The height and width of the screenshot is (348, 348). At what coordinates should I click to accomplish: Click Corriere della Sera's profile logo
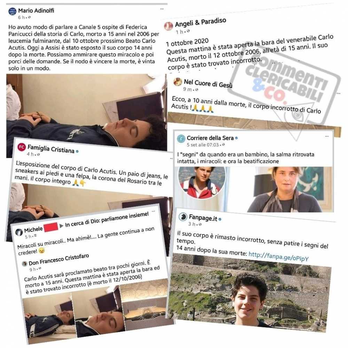click(181, 139)
